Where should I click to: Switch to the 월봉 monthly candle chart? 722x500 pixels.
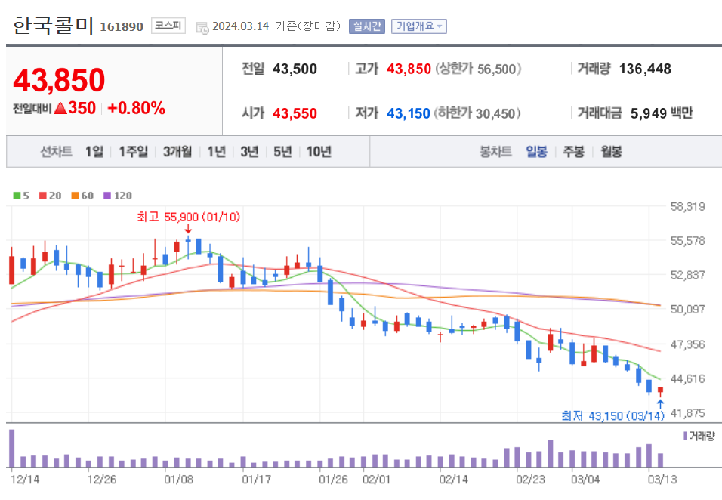(x=611, y=152)
